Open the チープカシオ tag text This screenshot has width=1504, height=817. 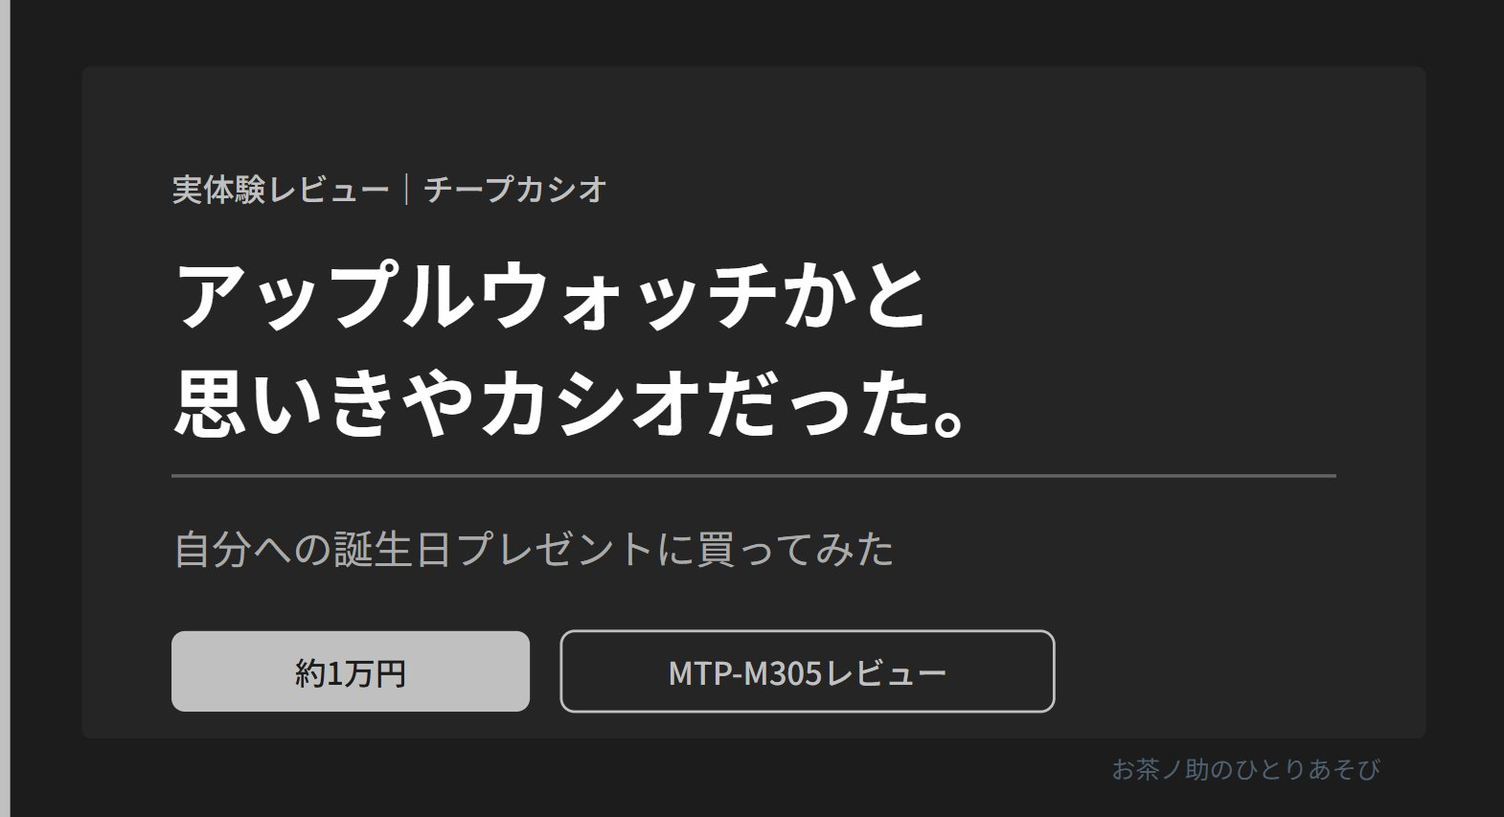pos(515,190)
